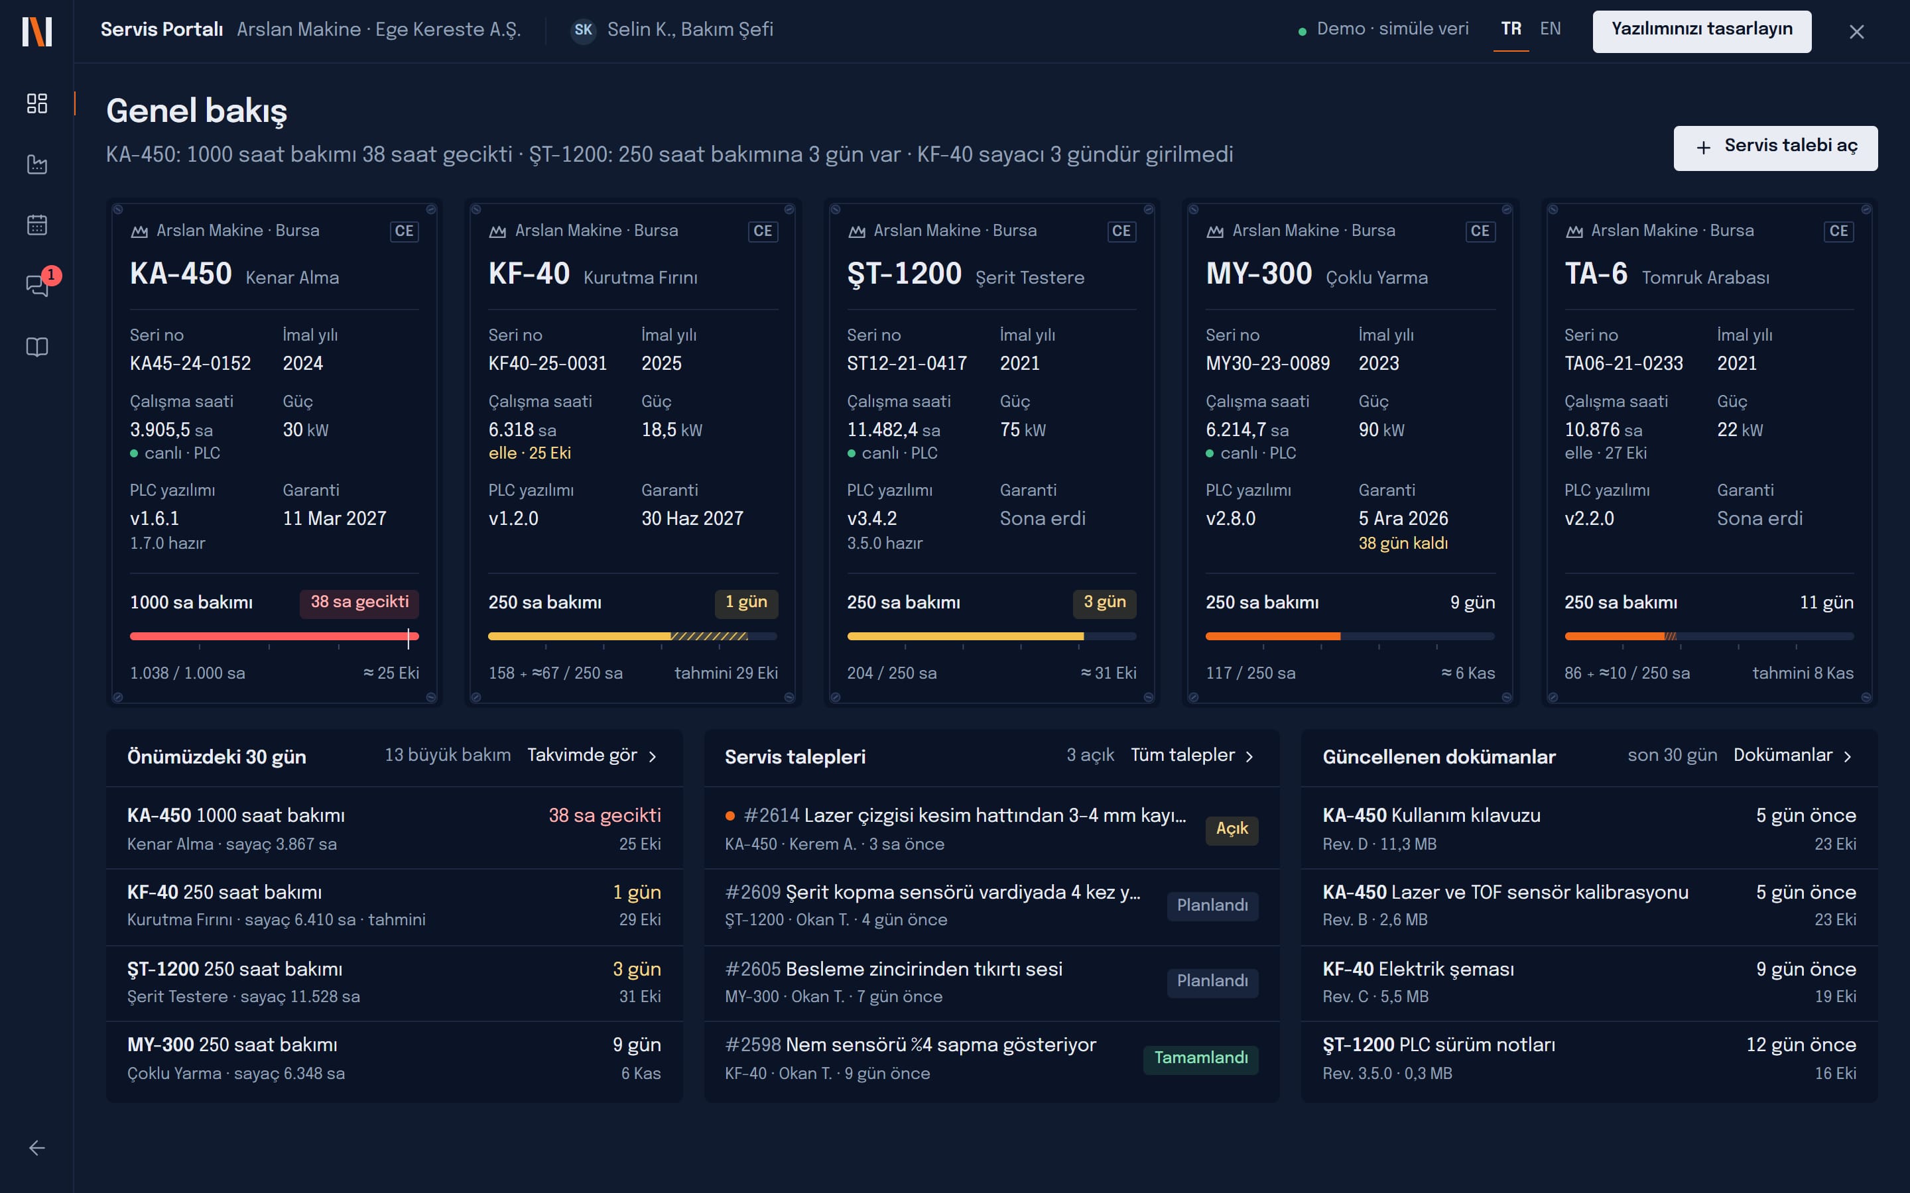Expand Tüm talepler list
The image size is (1910, 1193).
point(1192,755)
